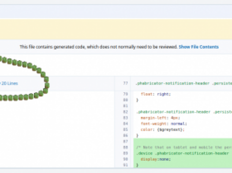Click line number 80 in the gutter
The height and width of the screenshot is (173, 232).
[125, 100]
